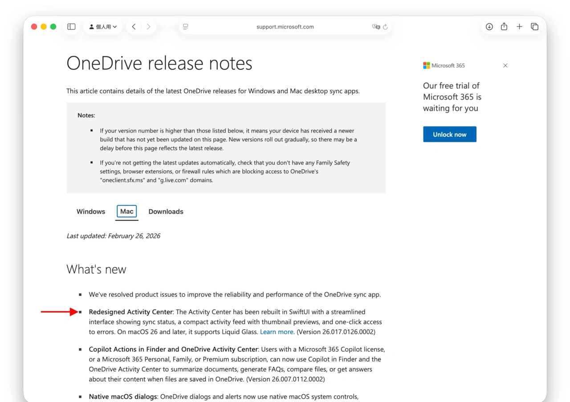The image size is (570, 402).
Task: Click the translate icon in the address bar
Action: pos(377,27)
